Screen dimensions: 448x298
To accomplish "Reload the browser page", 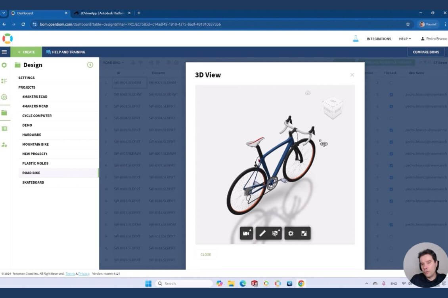I will coord(23,24).
